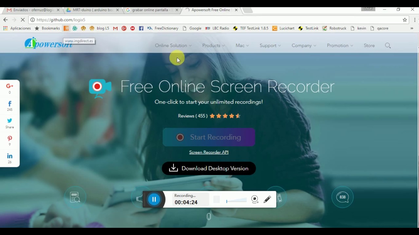Expand the Mac dropdown menu
419x235 pixels.
click(x=242, y=45)
